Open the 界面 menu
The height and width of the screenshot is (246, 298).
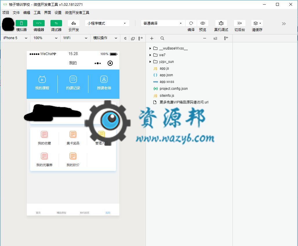tap(48, 13)
